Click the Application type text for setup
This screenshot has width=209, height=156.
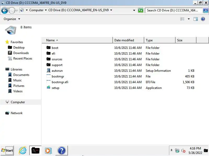pos(154,88)
